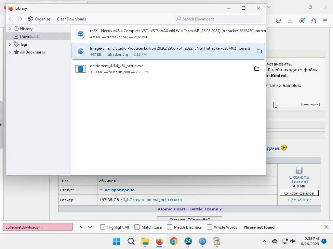
Task: Open folder containing FL Studio torrent
Action: click(259, 51)
